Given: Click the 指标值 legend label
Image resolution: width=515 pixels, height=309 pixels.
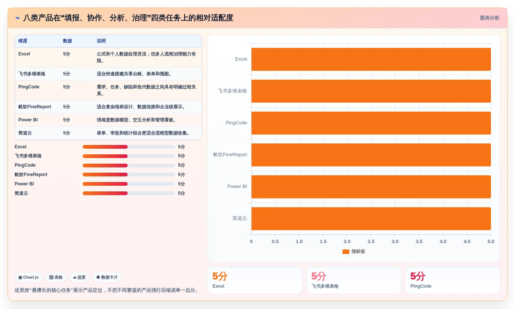Looking at the screenshot, I should [358, 252].
